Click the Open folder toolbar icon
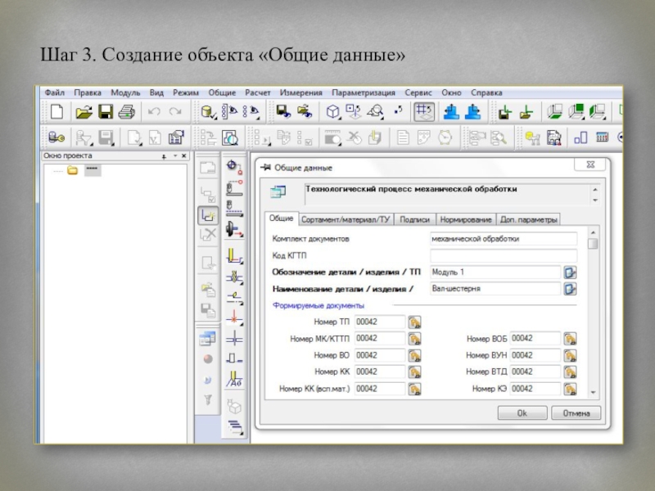The width and height of the screenshot is (655, 491). [83, 112]
